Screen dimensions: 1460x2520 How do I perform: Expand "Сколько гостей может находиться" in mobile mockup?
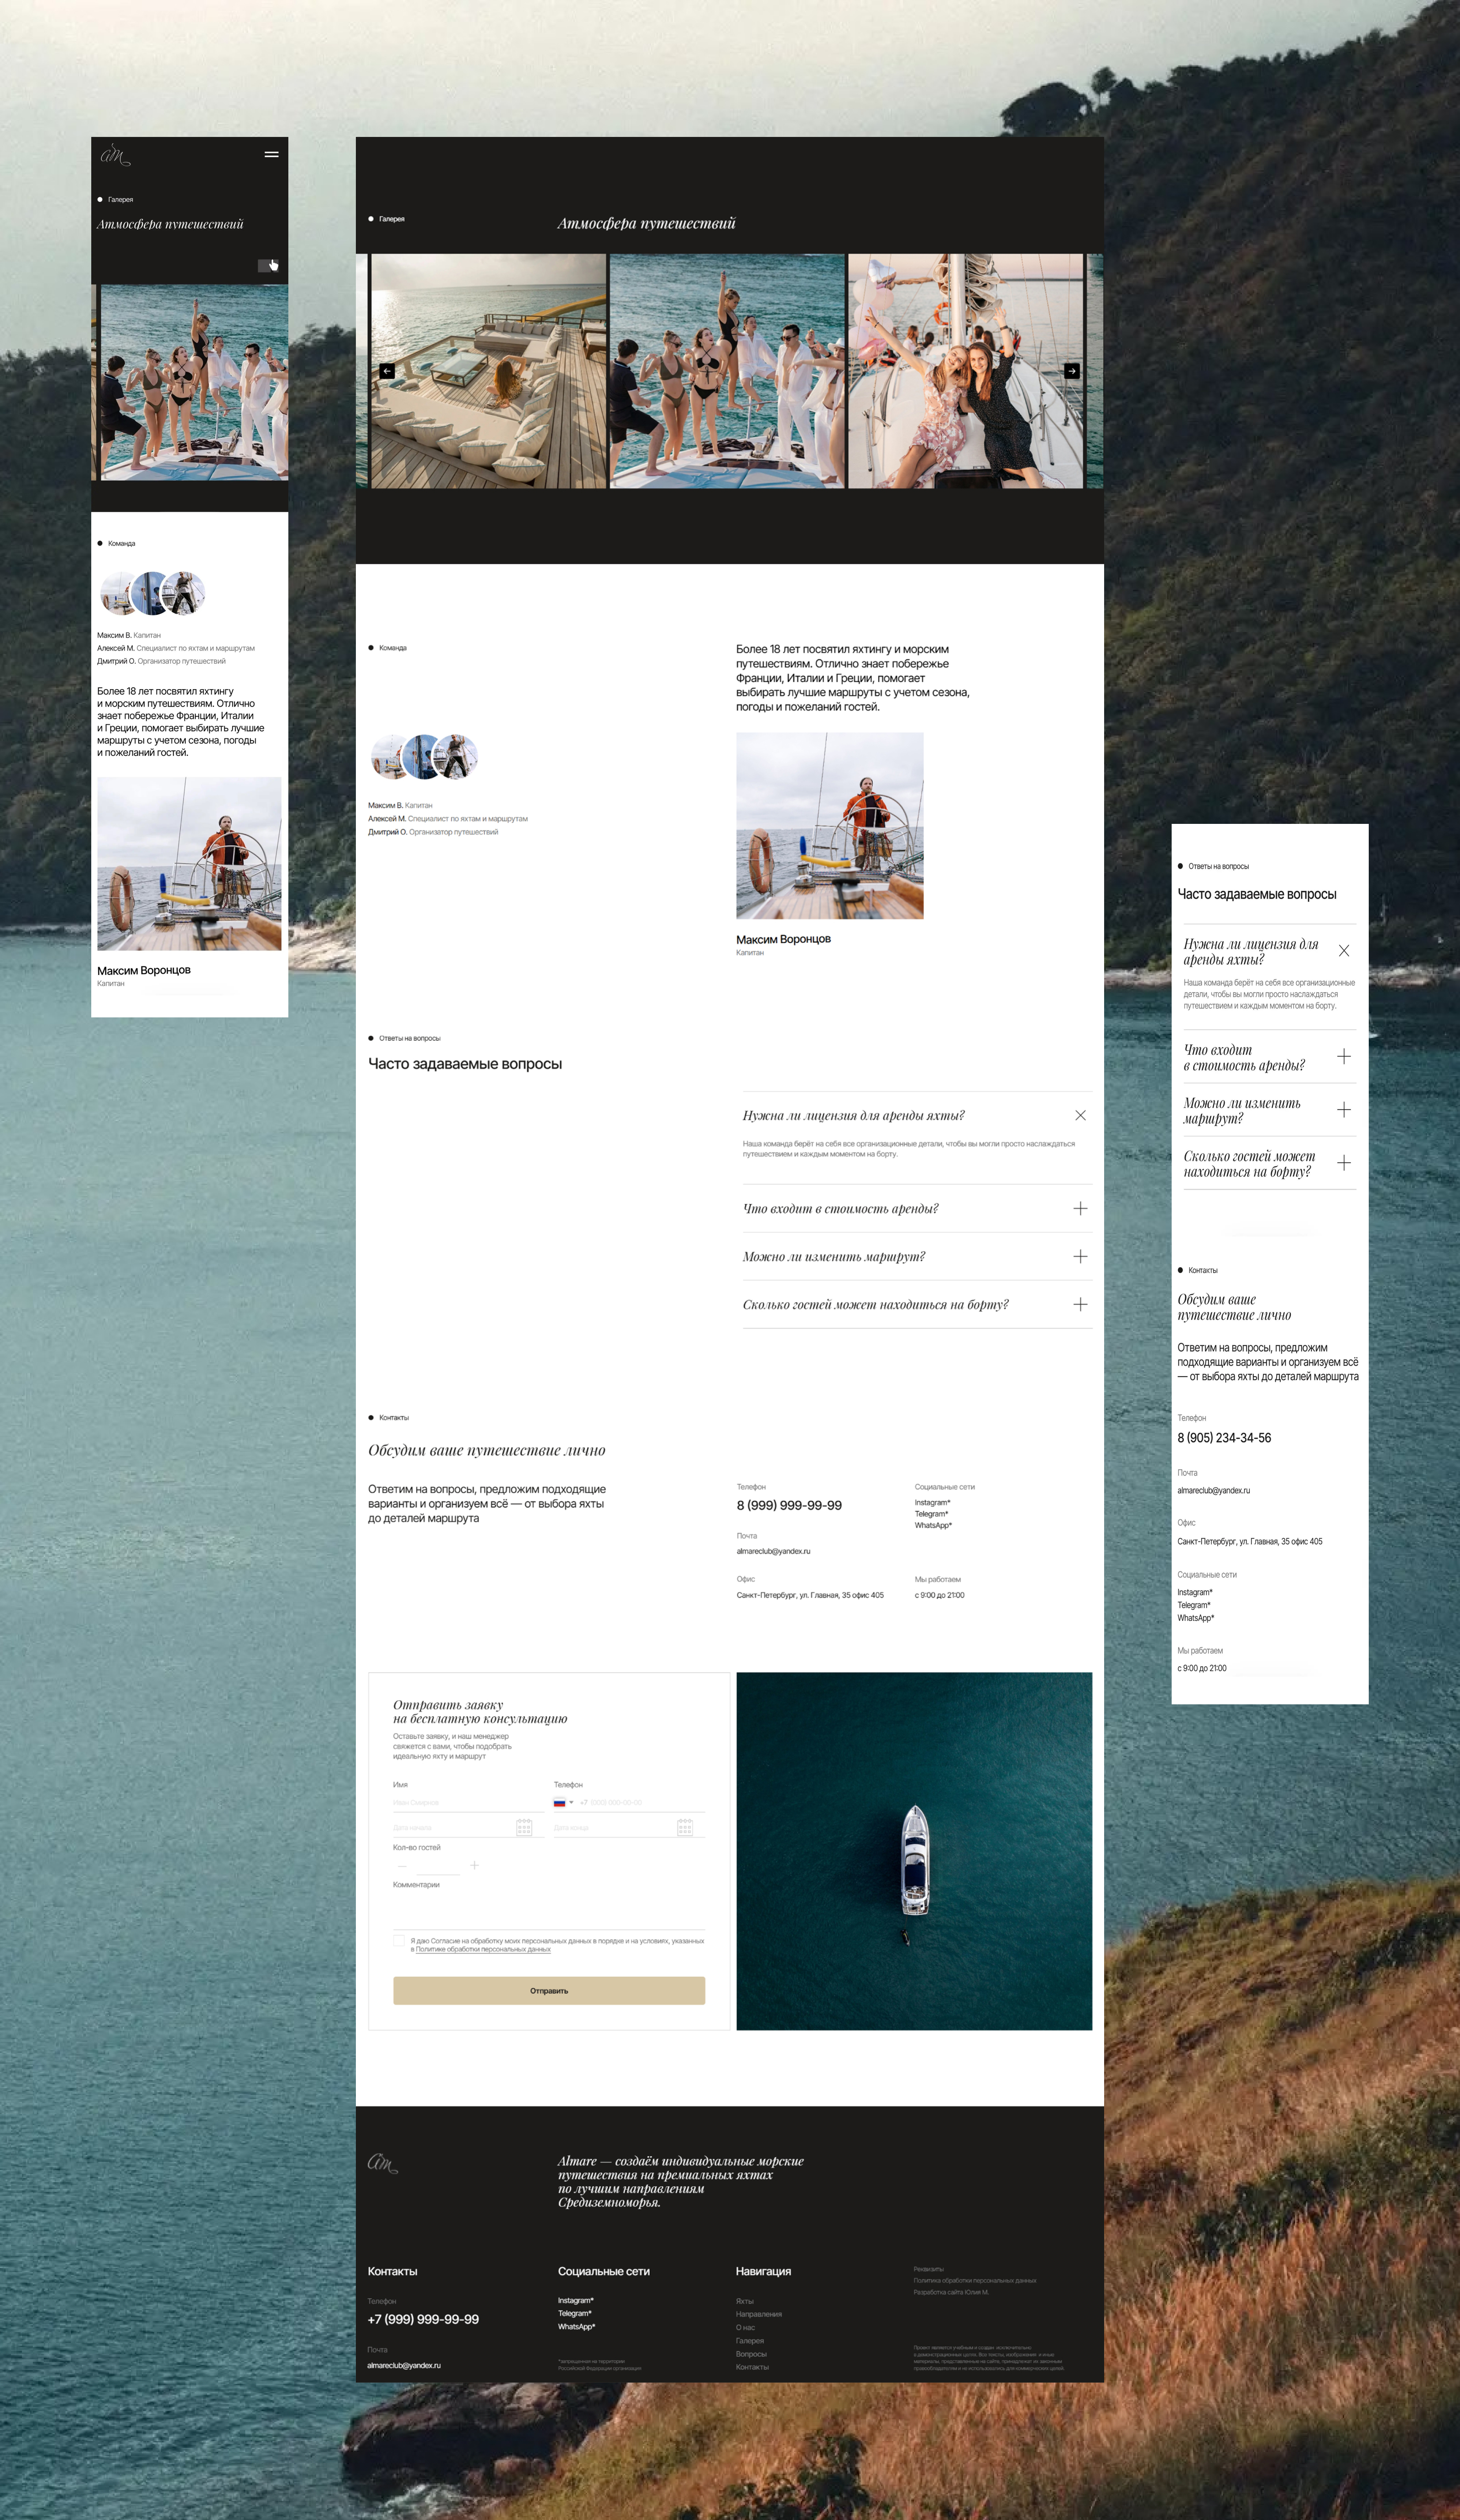pyautogui.click(x=1344, y=1163)
